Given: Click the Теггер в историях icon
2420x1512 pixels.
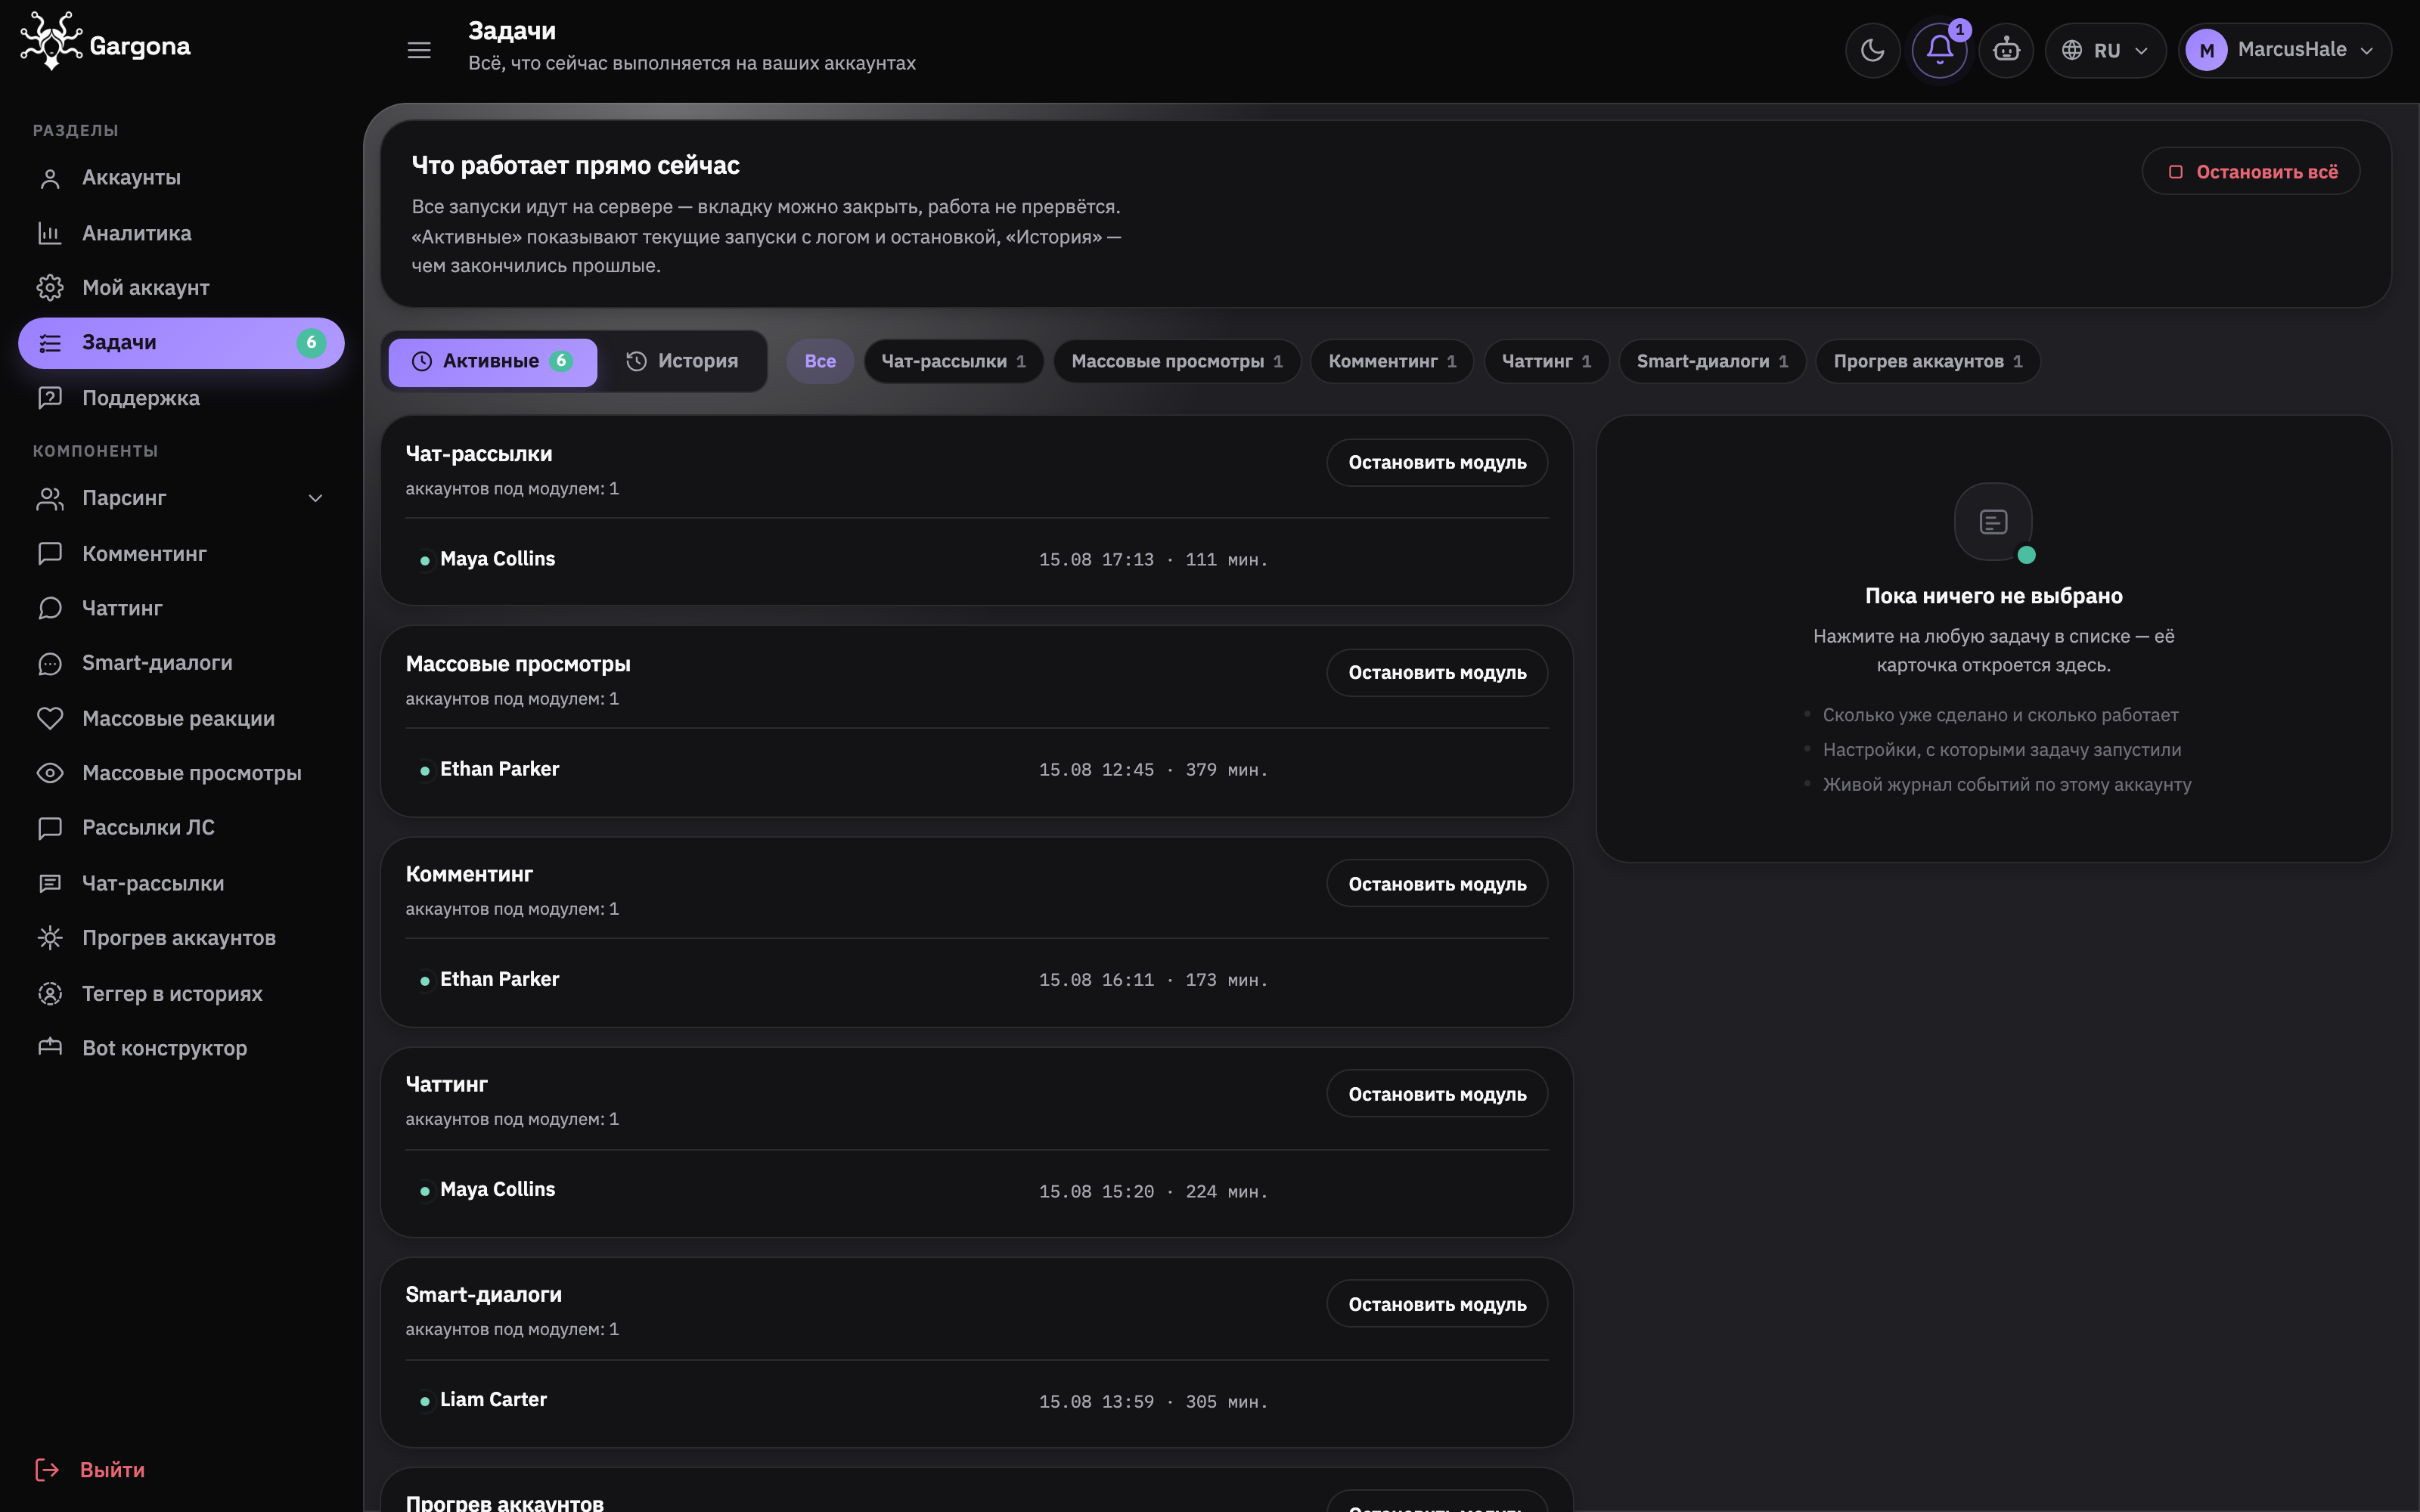Looking at the screenshot, I should (50, 993).
